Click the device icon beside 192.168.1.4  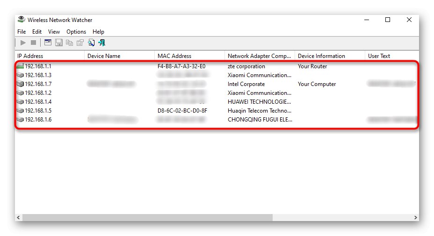point(20,101)
